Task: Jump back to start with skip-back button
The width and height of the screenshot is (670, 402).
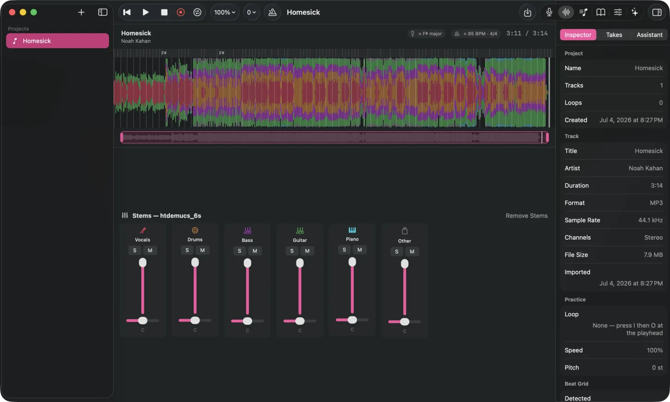Action: pos(127,13)
